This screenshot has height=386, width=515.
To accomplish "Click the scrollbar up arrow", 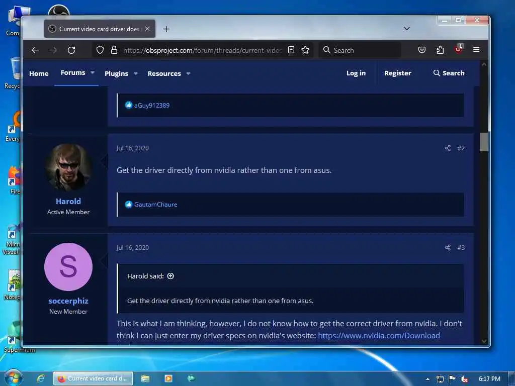I will click(x=484, y=65).
